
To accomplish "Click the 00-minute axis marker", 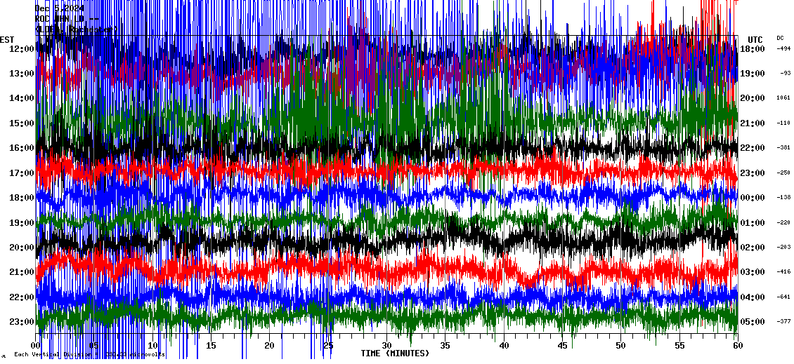I will click(37, 346).
